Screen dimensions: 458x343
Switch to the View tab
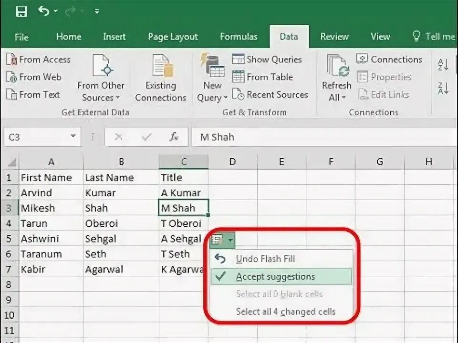pyautogui.click(x=380, y=37)
